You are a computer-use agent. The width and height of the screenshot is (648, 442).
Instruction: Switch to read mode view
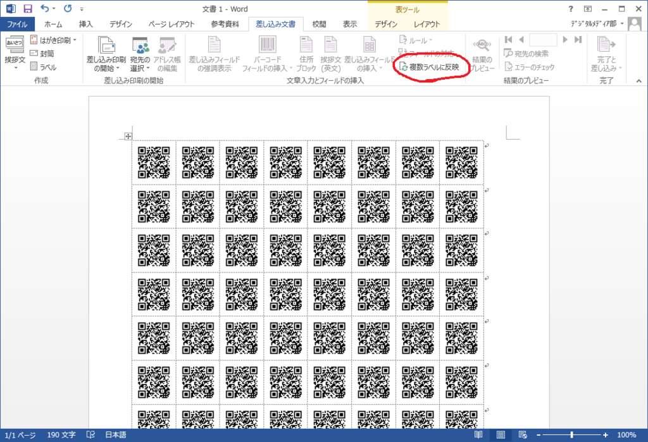click(x=478, y=435)
